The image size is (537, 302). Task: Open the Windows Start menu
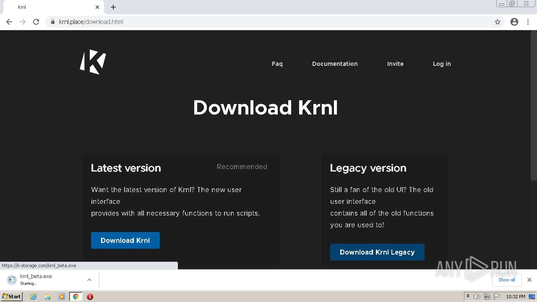(12, 297)
